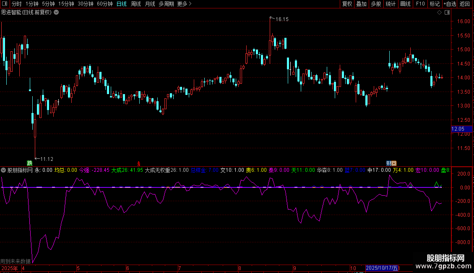Add stock to watchlist with +自选
Viewport: 474px width, 273px height.
click(x=450, y=4)
